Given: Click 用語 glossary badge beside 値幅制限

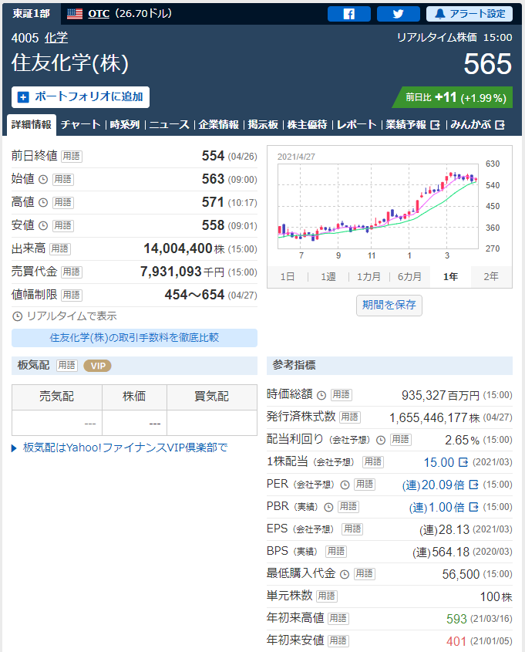Looking at the screenshot, I should (72, 296).
